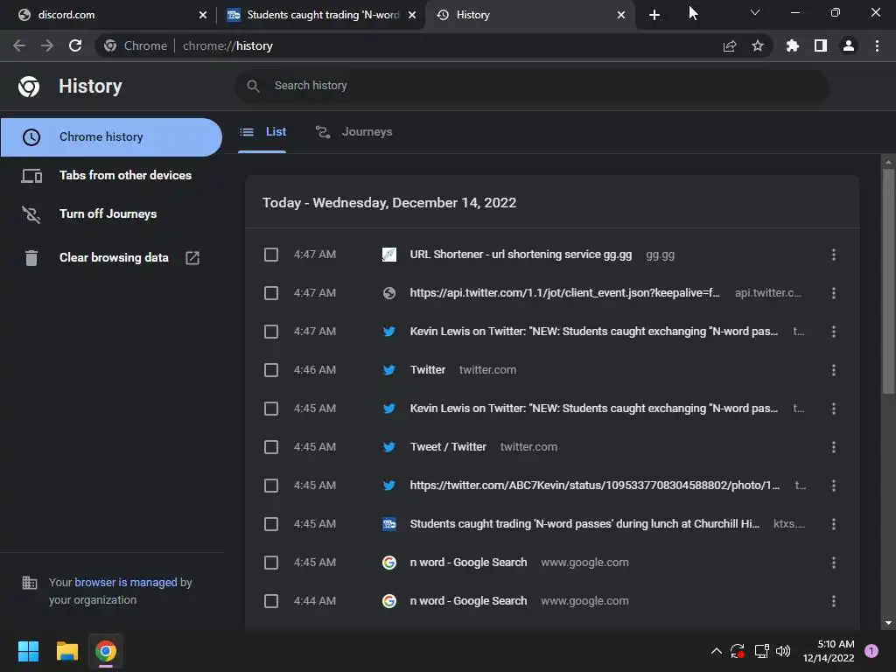The height and width of the screenshot is (672, 896).
Task: Open notification badge showing 1
Action: pos(871,650)
